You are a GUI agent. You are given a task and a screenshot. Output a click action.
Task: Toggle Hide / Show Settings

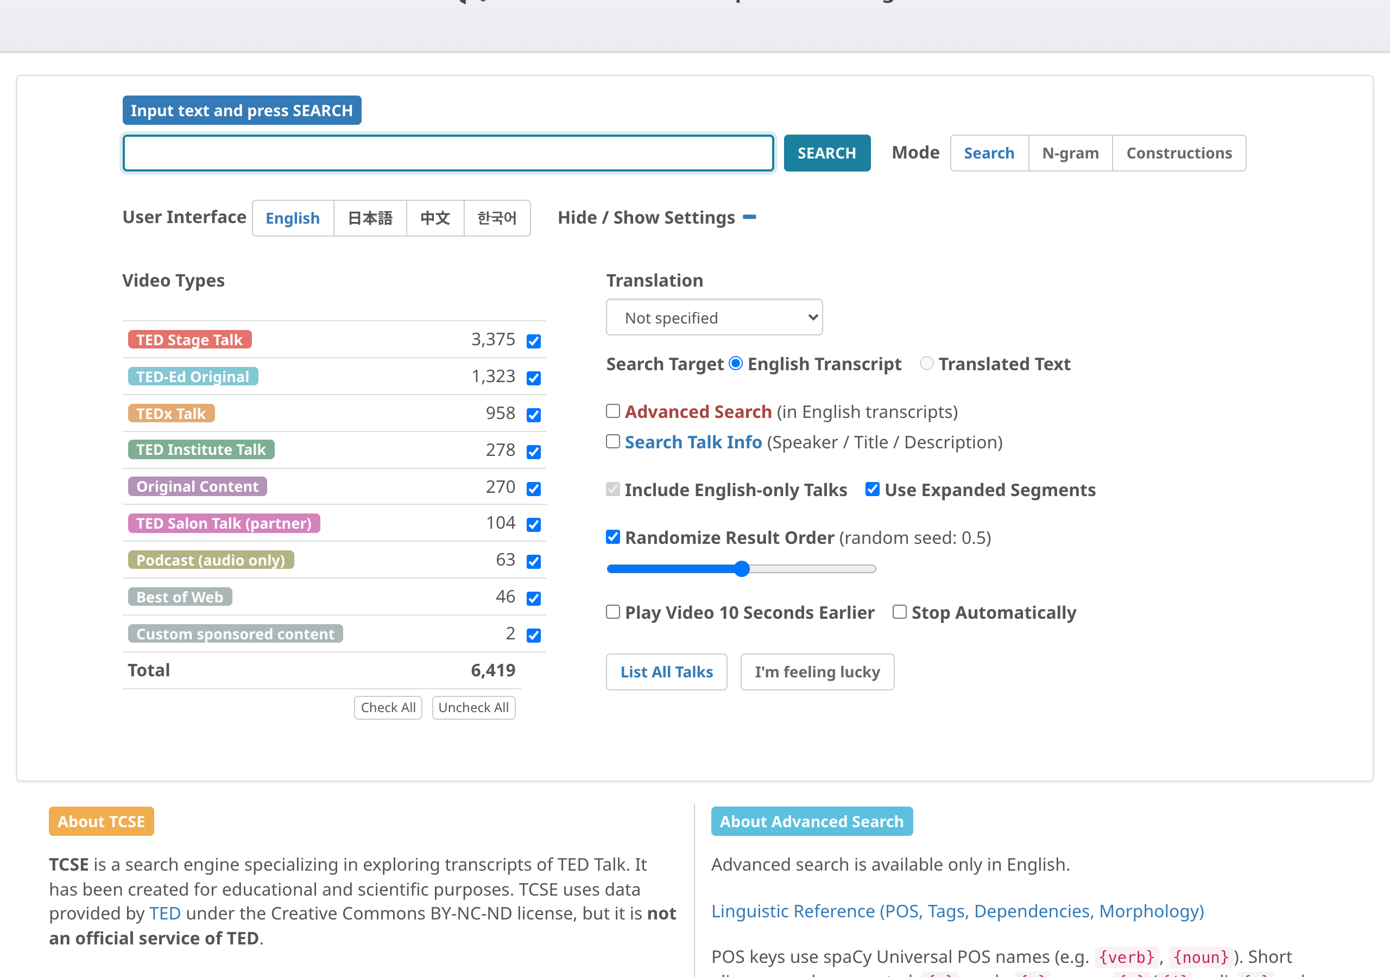pyautogui.click(x=646, y=217)
